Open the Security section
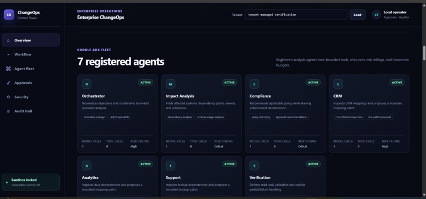426x199 pixels. [x=31, y=97]
